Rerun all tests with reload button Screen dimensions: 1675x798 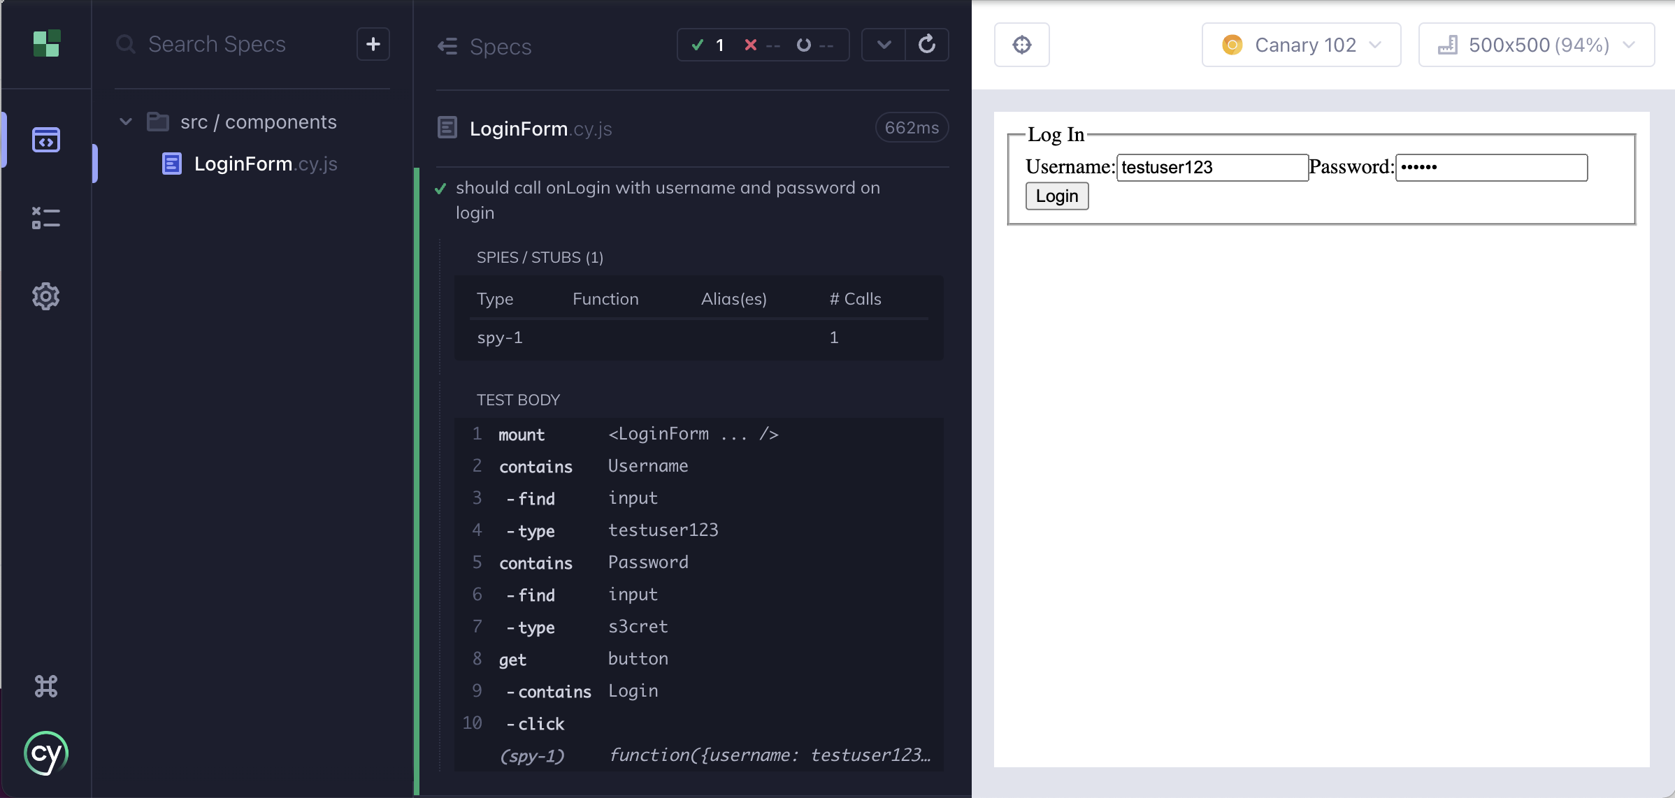(927, 45)
